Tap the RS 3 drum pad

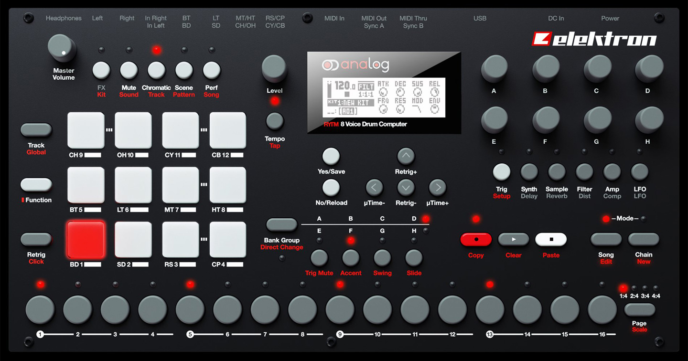(x=181, y=240)
